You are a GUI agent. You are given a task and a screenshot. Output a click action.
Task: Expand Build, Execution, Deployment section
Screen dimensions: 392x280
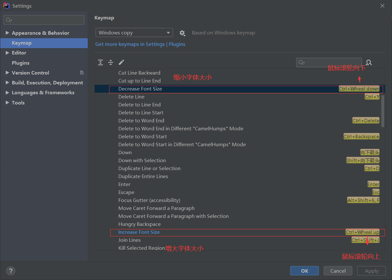[x=7, y=83]
